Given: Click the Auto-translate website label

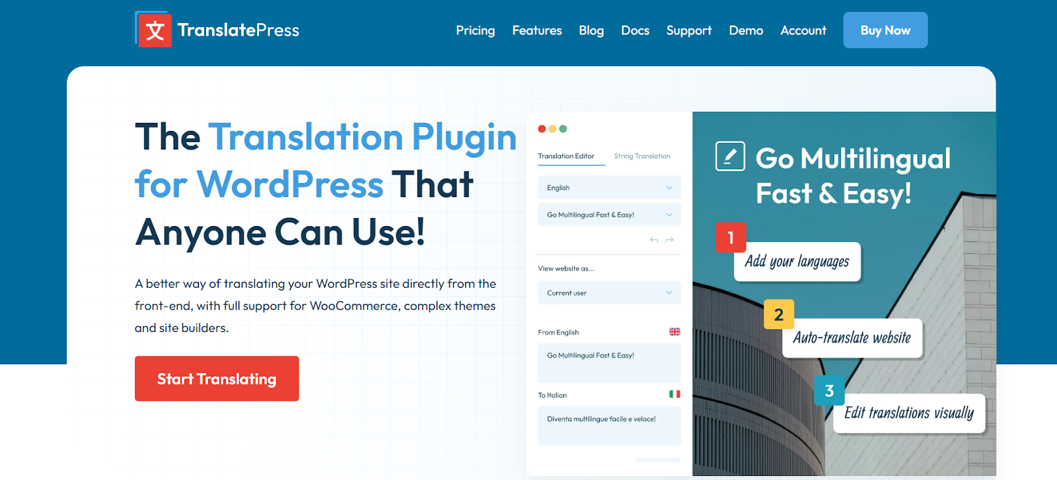Looking at the screenshot, I should 852,339.
